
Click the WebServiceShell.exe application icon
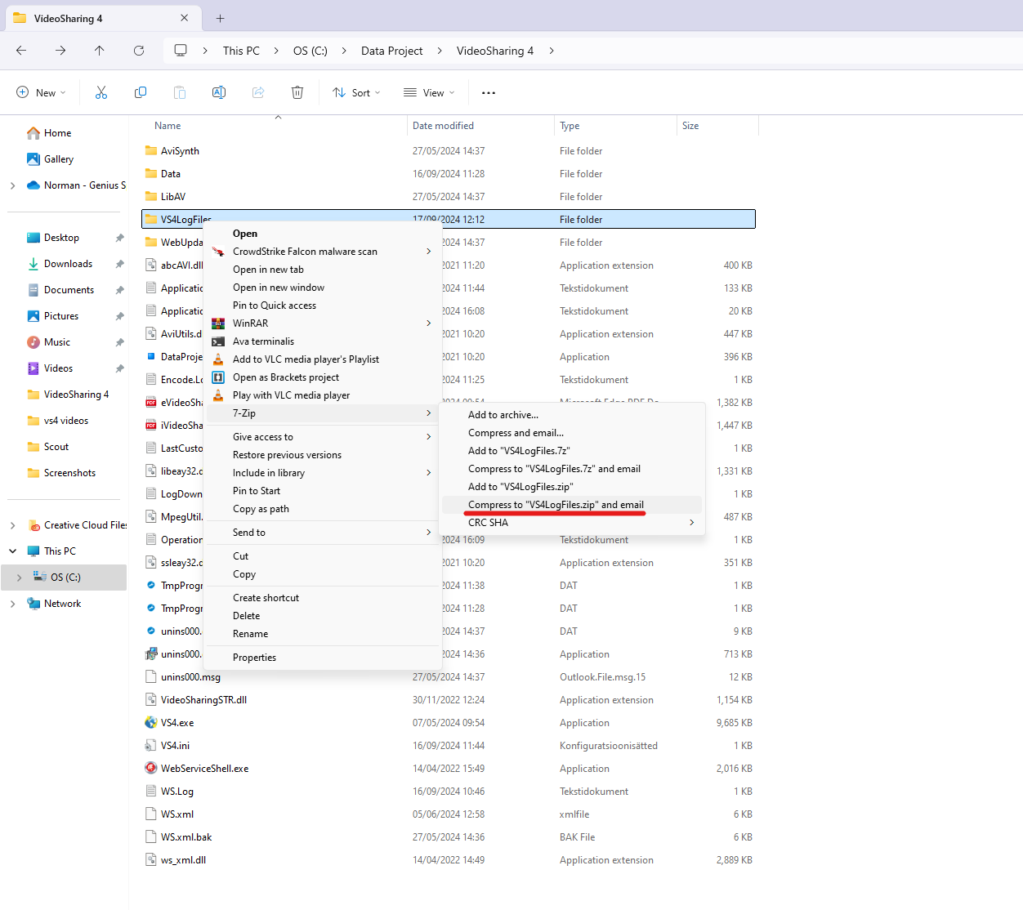point(151,769)
